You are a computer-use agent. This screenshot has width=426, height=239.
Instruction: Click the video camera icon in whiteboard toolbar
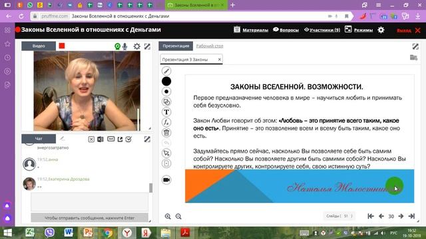point(166,180)
